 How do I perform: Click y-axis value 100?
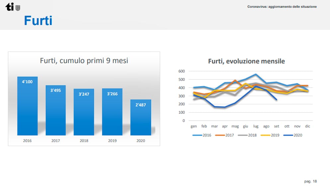pyautogui.click(x=182, y=112)
